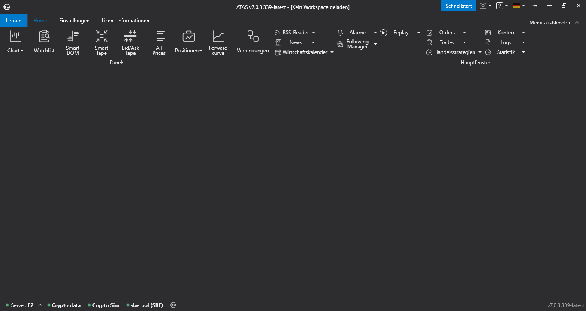Expand the Positionen dropdown arrow

pos(201,51)
